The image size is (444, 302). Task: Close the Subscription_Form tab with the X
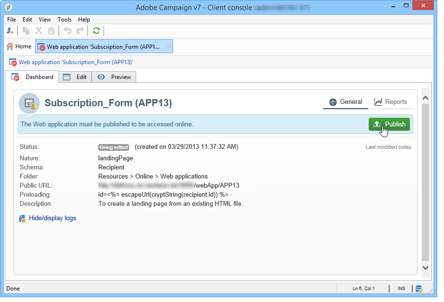point(169,46)
